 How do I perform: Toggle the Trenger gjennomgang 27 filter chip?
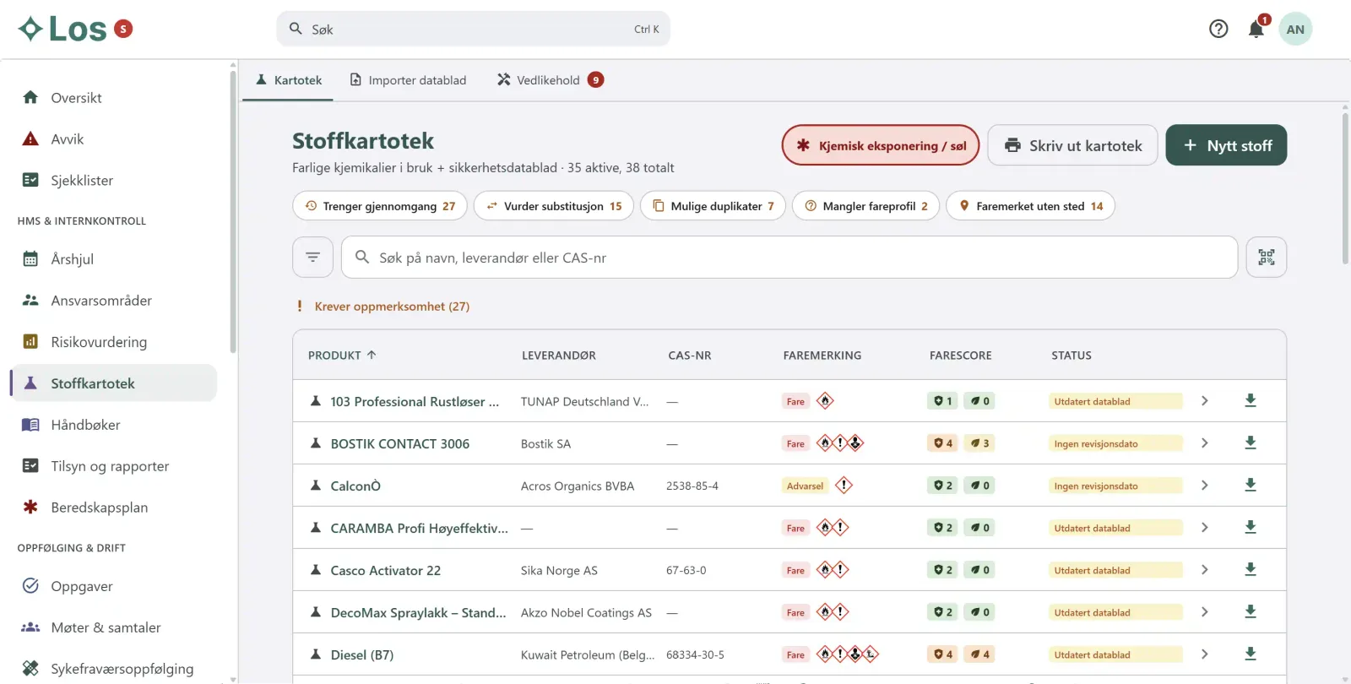[x=380, y=206]
